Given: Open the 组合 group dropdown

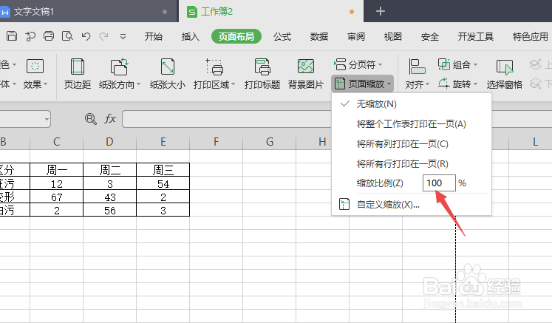Looking at the screenshot, I should (457, 64).
